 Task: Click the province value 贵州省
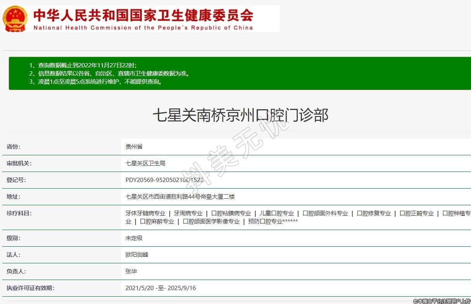click(x=134, y=147)
